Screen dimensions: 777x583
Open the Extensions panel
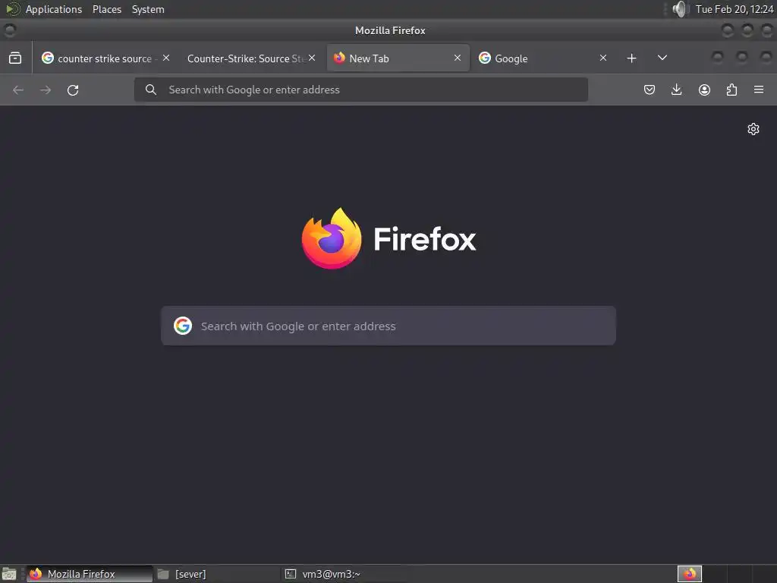[x=731, y=90]
